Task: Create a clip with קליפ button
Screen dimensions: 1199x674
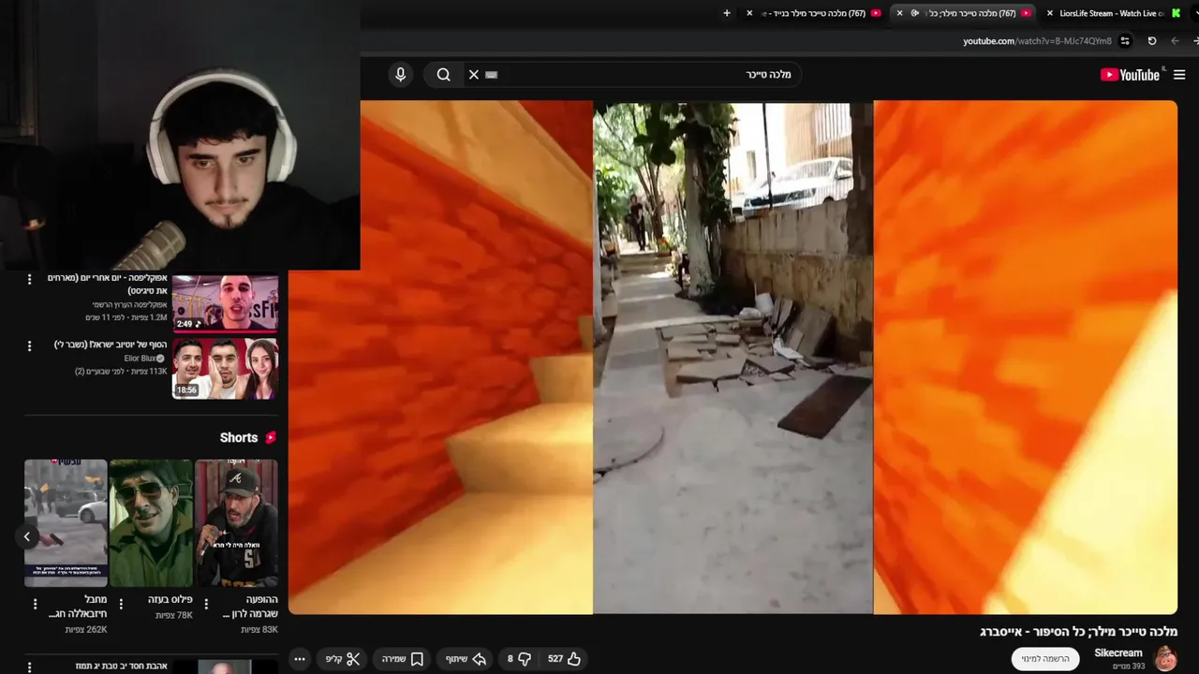Action: click(343, 659)
